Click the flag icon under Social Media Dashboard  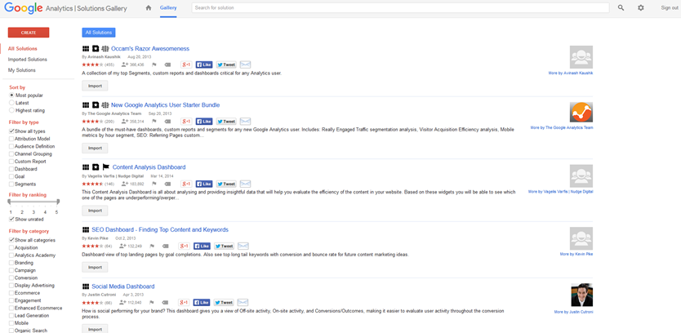point(154,302)
